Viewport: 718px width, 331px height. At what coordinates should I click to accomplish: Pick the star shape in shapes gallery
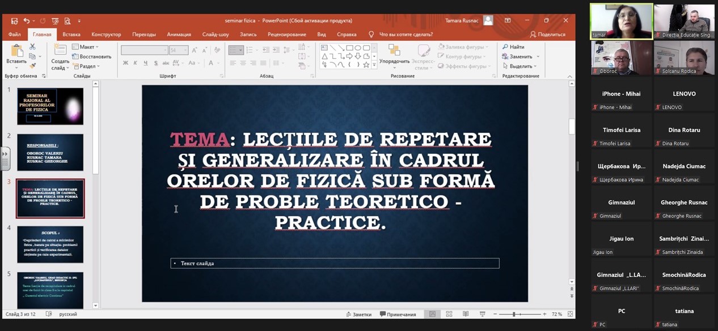click(x=366, y=65)
